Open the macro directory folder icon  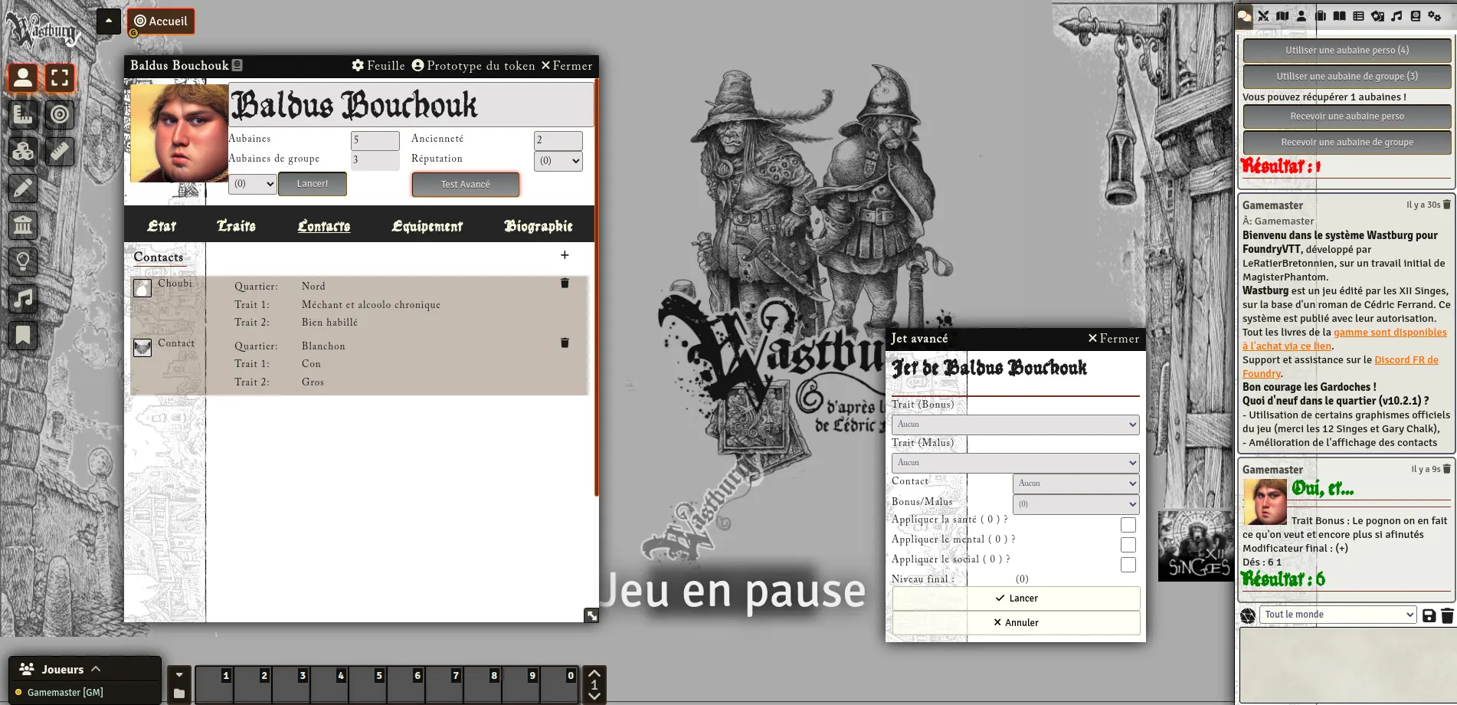click(179, 694)
